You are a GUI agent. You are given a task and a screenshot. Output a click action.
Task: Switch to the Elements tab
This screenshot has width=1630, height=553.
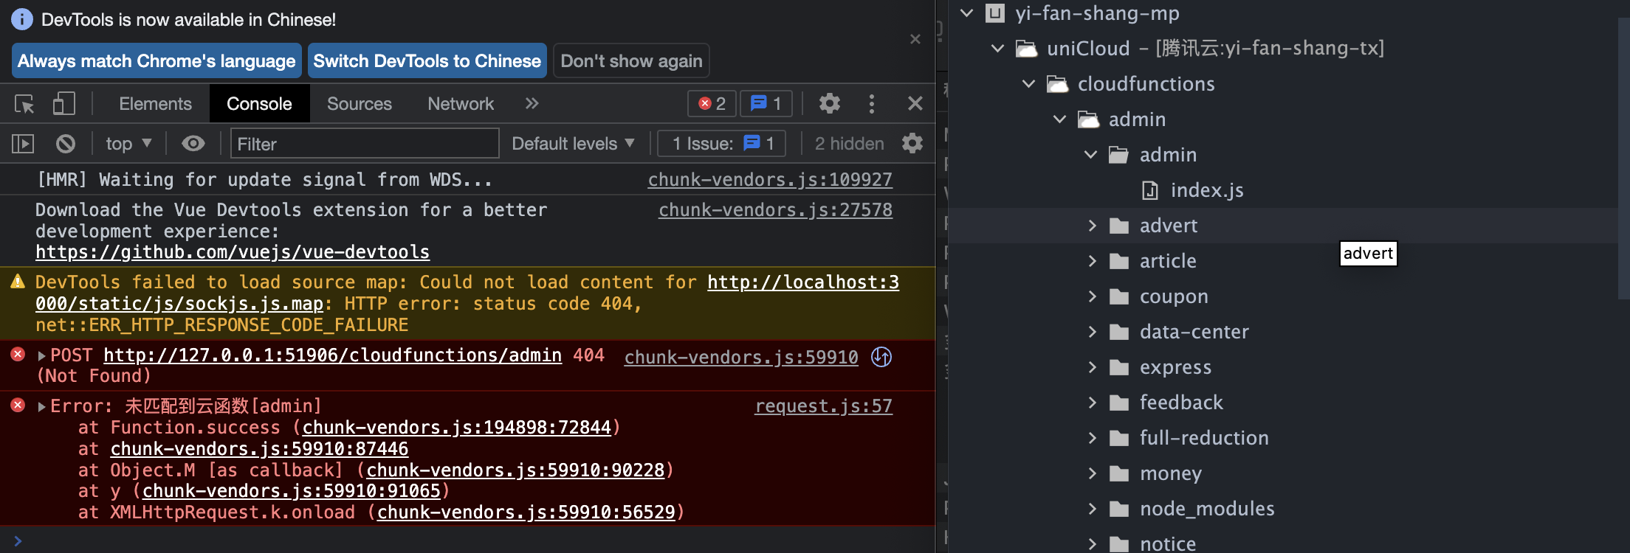155,104
